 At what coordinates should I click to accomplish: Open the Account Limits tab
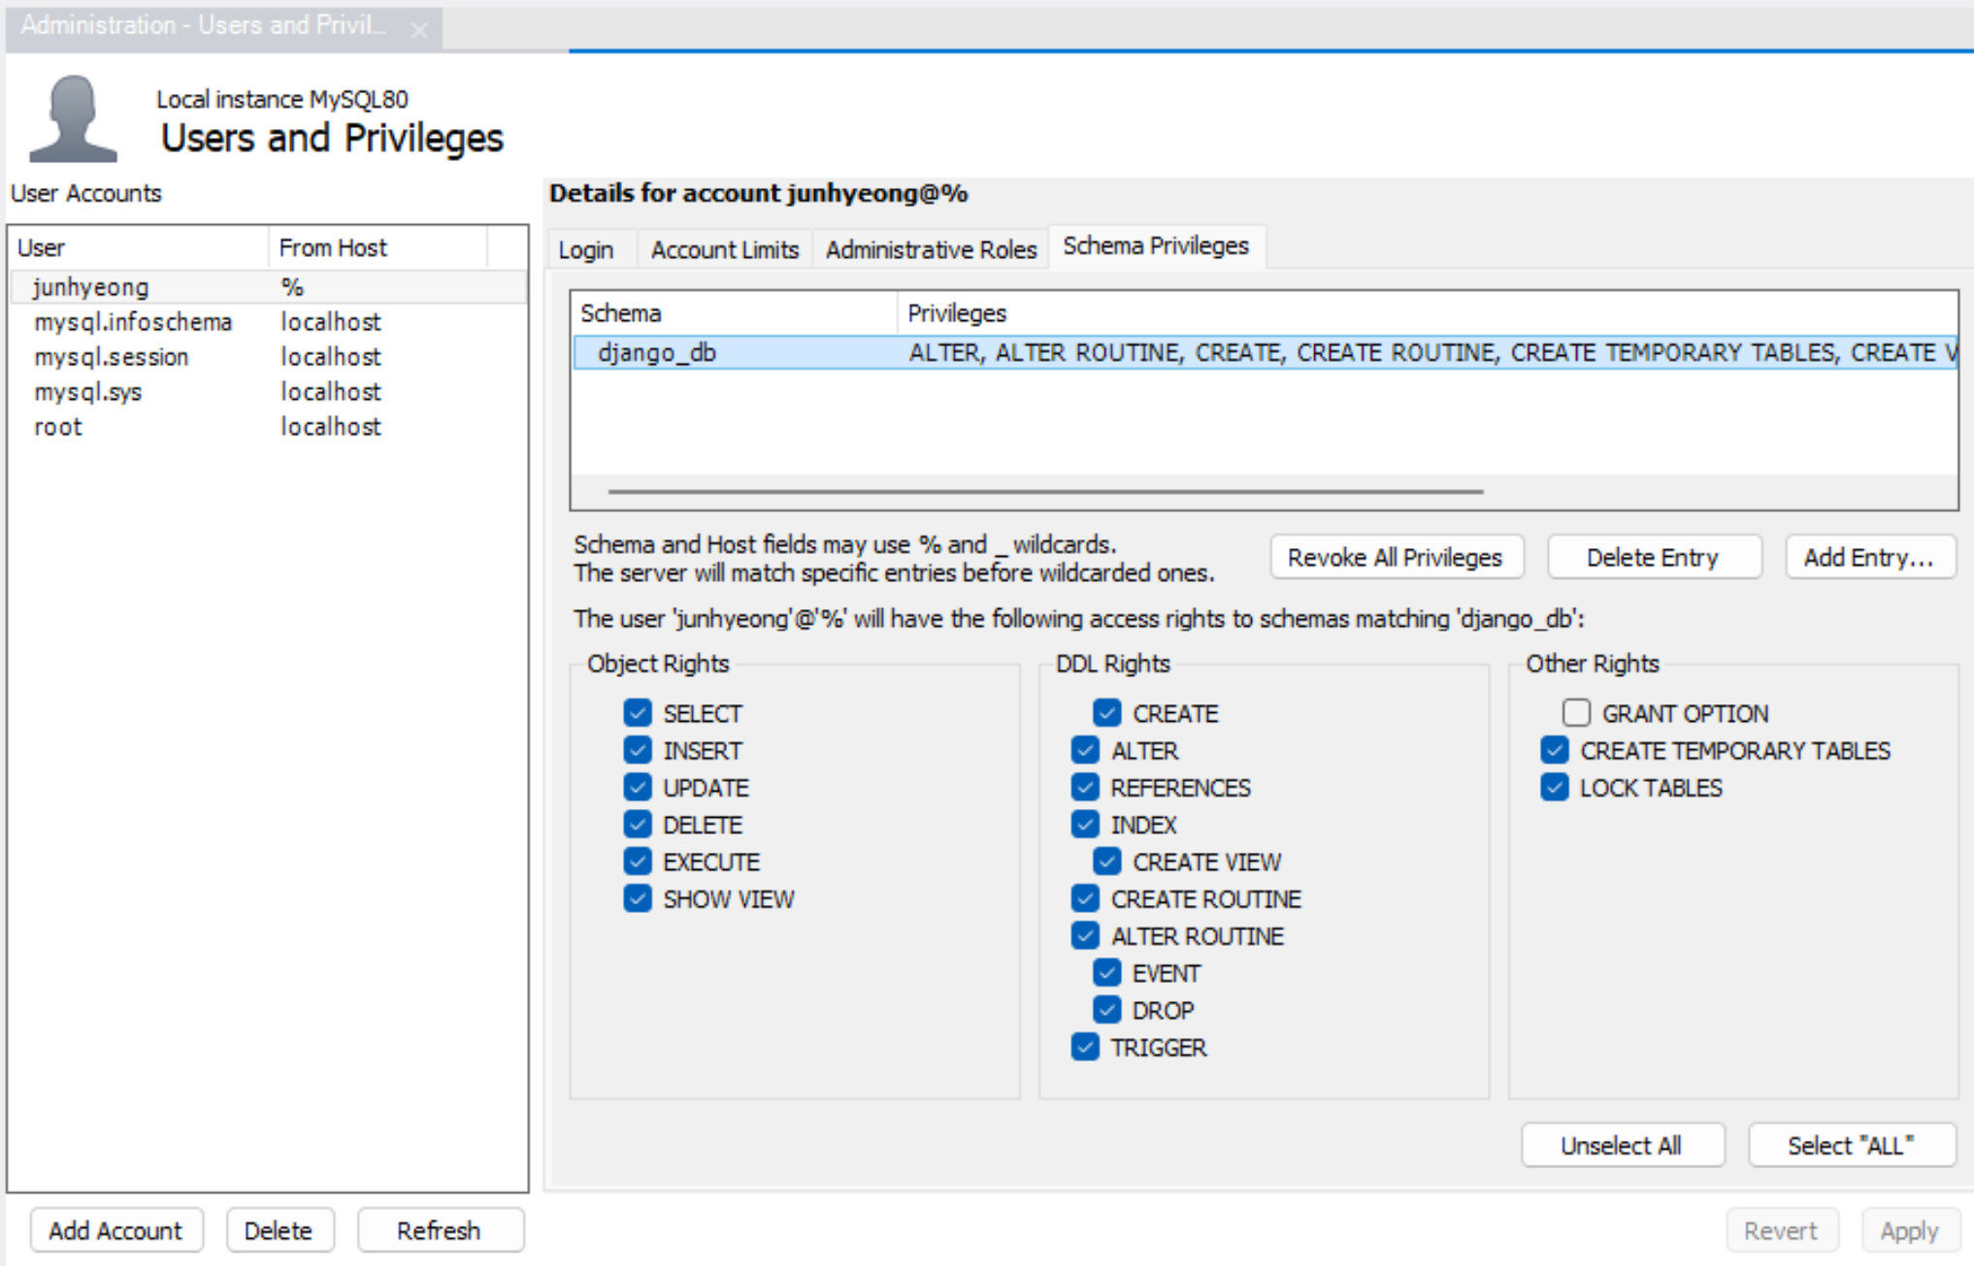pos(724,250)
